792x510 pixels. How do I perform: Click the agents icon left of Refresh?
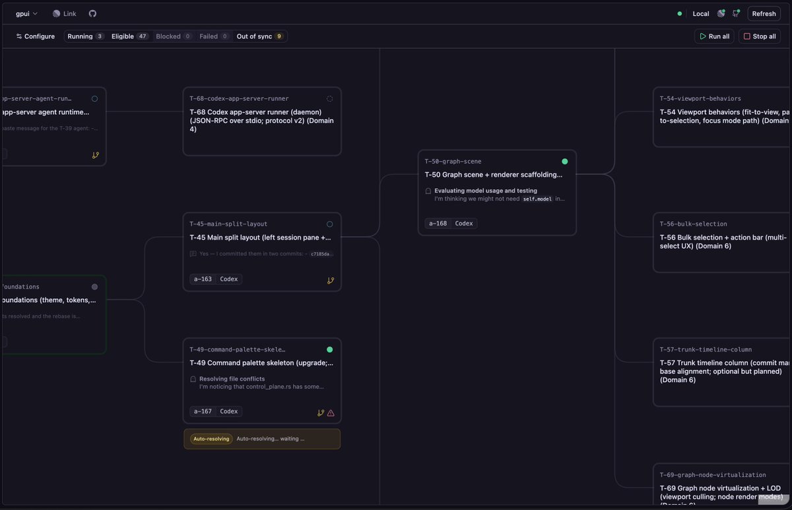point(736,13)
